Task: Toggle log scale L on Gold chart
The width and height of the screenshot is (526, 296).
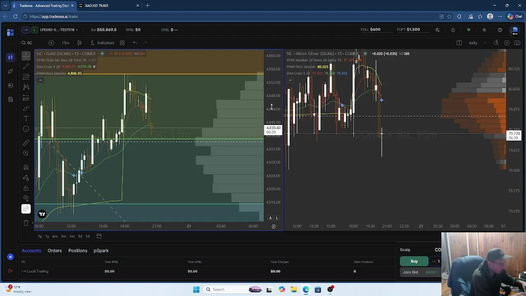Action: (277, 218)
